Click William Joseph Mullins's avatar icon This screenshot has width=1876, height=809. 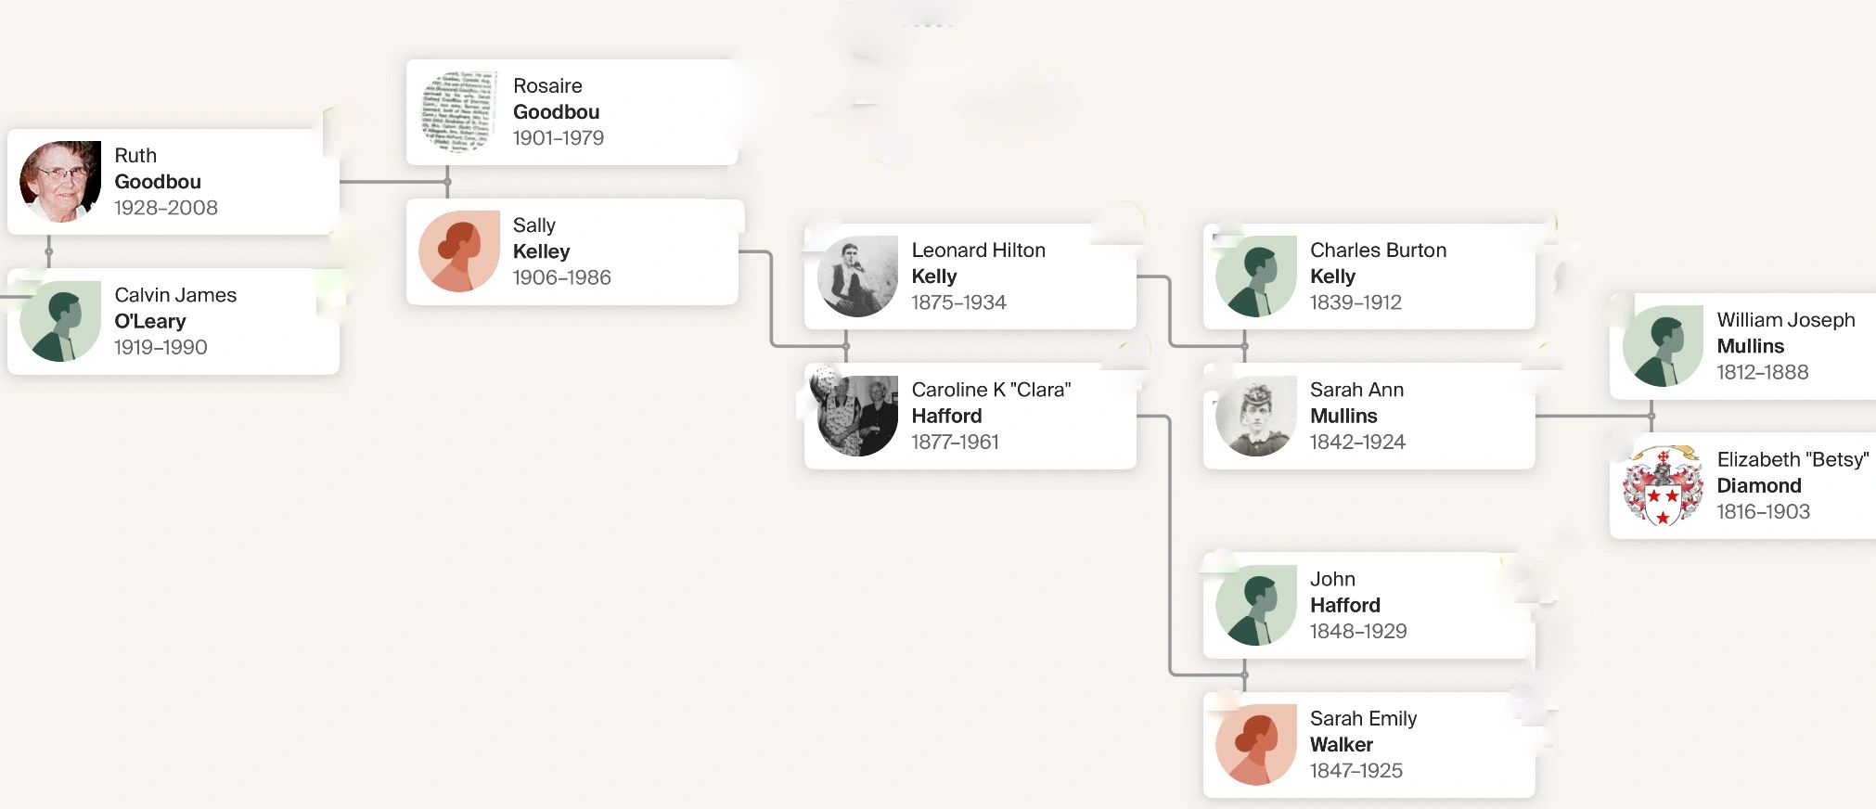[1663, 346]
